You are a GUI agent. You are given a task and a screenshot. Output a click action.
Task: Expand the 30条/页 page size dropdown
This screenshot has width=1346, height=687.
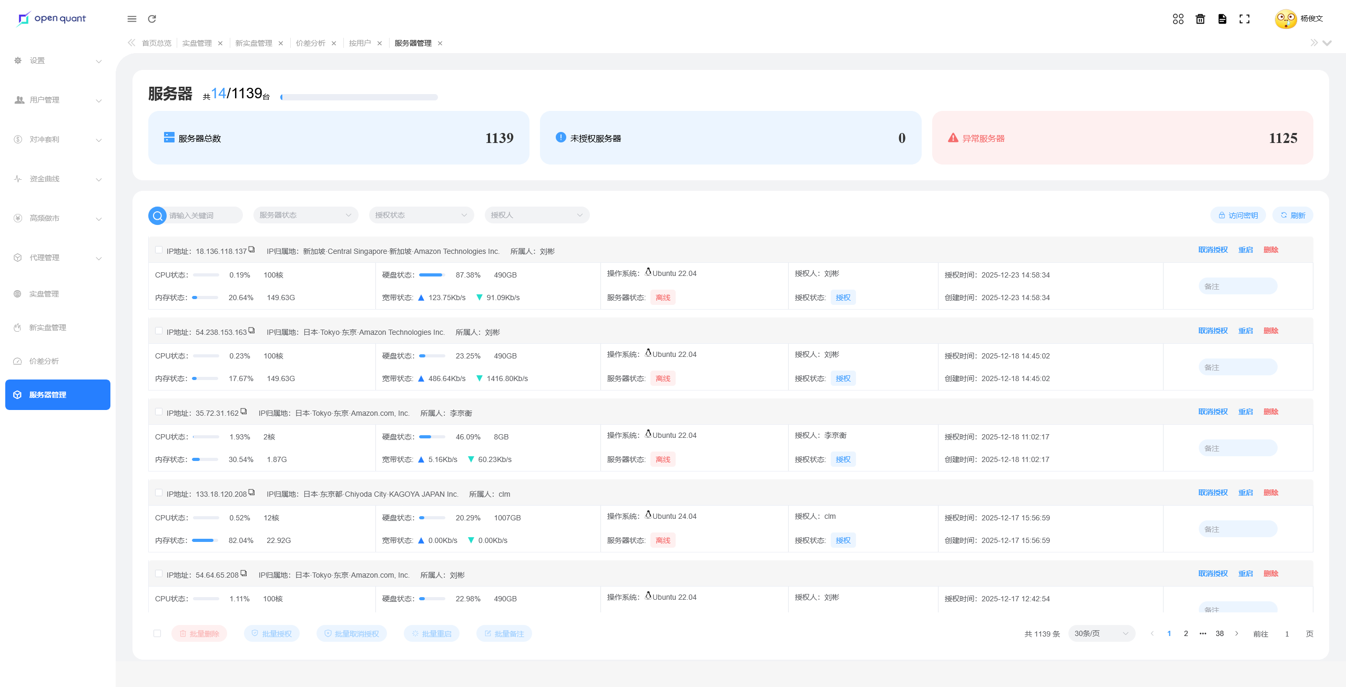pos(1101,633)
